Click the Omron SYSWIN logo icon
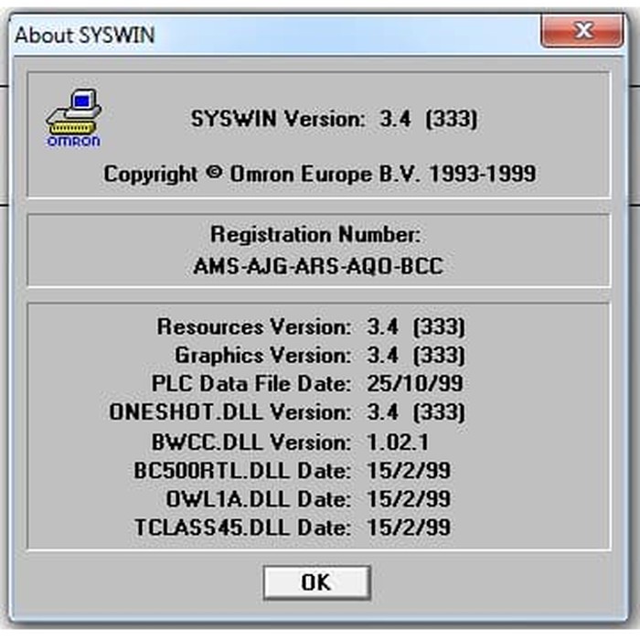This screenshot has height=640, width=640. click(x=74, y=118)
